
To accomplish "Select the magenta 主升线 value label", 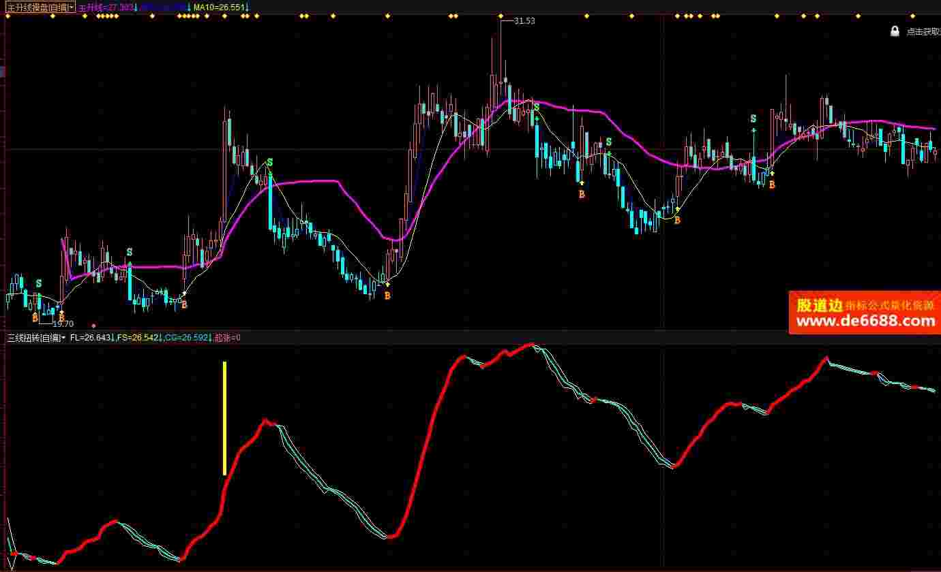I will (106, 7).
